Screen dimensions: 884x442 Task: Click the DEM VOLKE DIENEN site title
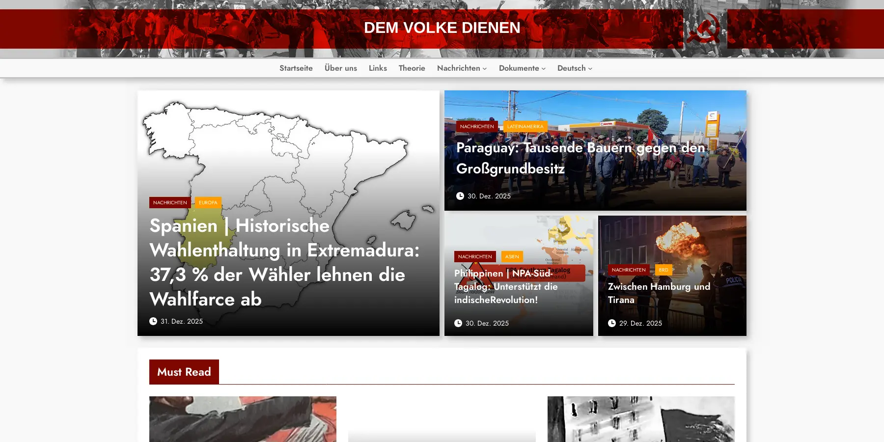coord(442,28)
